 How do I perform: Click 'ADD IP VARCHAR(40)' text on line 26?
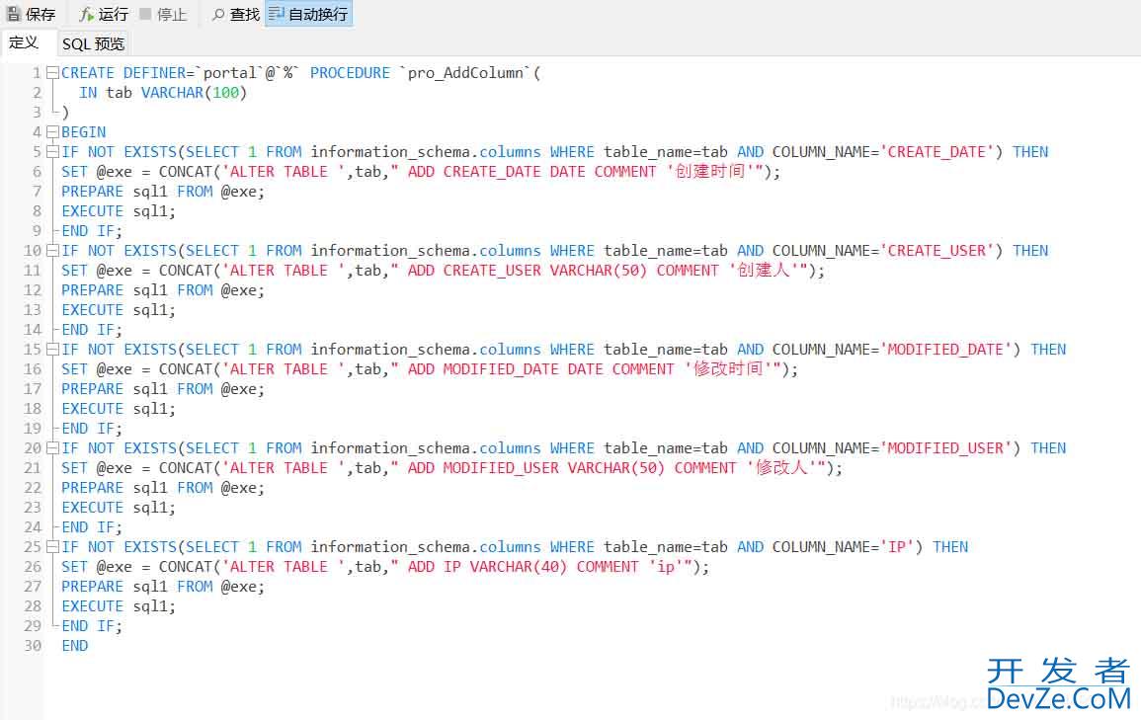487,567
